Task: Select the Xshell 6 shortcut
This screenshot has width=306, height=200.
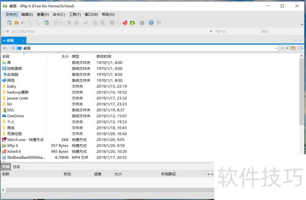Action: [14, 151]
